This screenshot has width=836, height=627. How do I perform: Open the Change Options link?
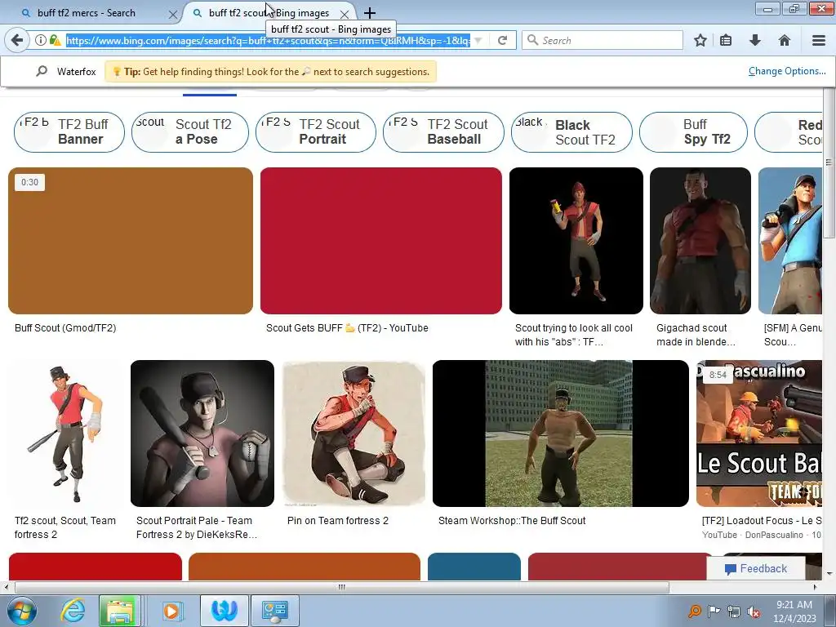787,71
